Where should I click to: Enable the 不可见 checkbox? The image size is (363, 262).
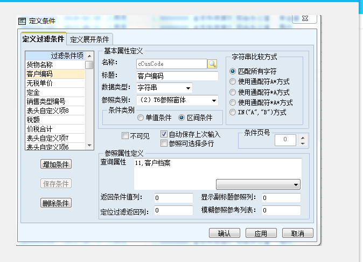(x=125, y=135)
